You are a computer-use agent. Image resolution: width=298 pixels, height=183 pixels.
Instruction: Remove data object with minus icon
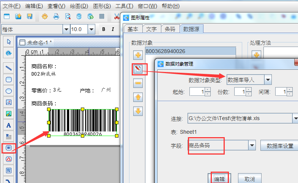coord(139,83)
